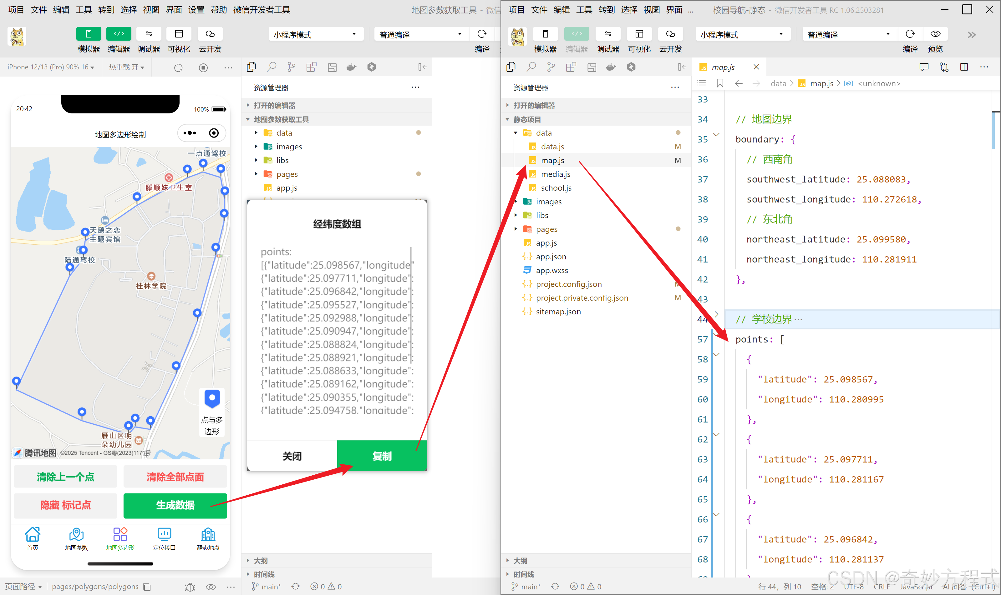Toggle the 模拟器 panel button on left
This screenshot has width=1001, height=595.
point(89,34)
